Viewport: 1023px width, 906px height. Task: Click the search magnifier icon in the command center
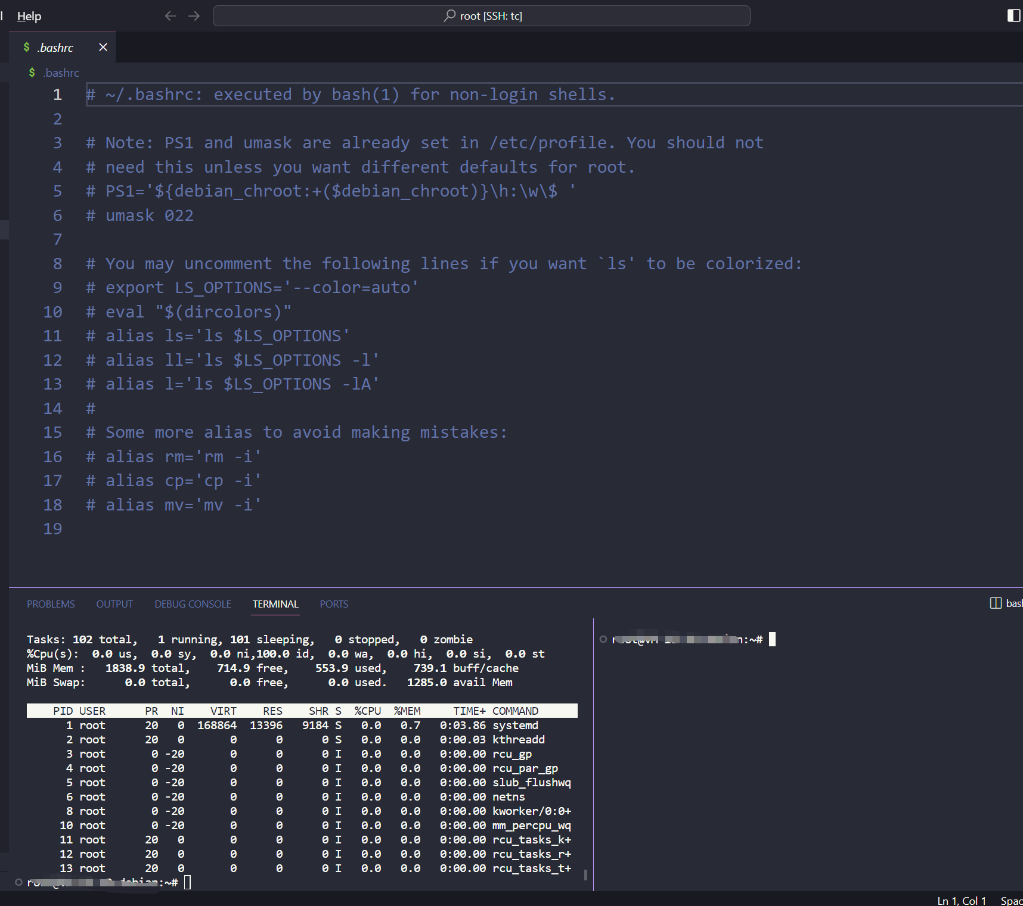449,15
